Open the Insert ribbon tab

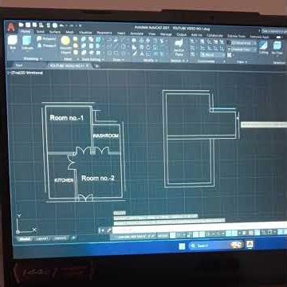121,33
